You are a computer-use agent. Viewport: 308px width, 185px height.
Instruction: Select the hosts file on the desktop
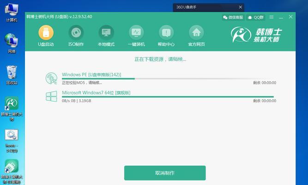point(12,141)
